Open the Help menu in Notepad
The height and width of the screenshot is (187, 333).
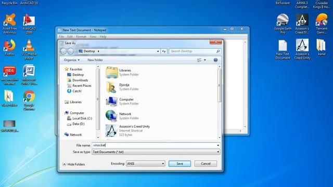pyautogui.click(x=103, y=36)
